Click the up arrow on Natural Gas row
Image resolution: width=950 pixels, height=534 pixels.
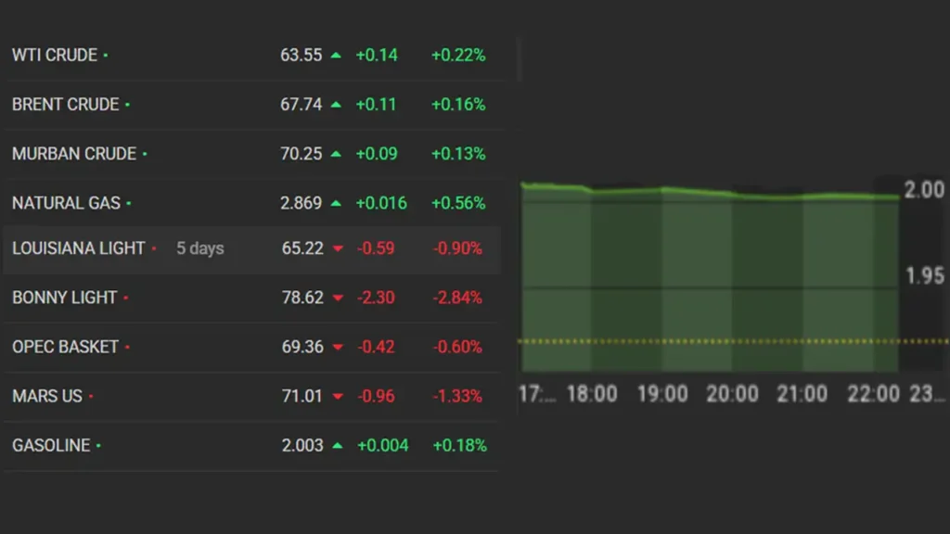pos(336,203)
